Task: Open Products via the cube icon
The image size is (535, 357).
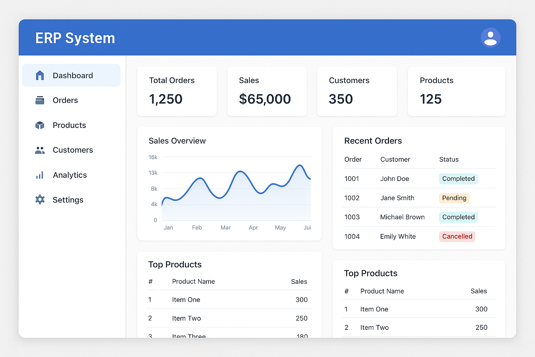Action: [40, 125]
